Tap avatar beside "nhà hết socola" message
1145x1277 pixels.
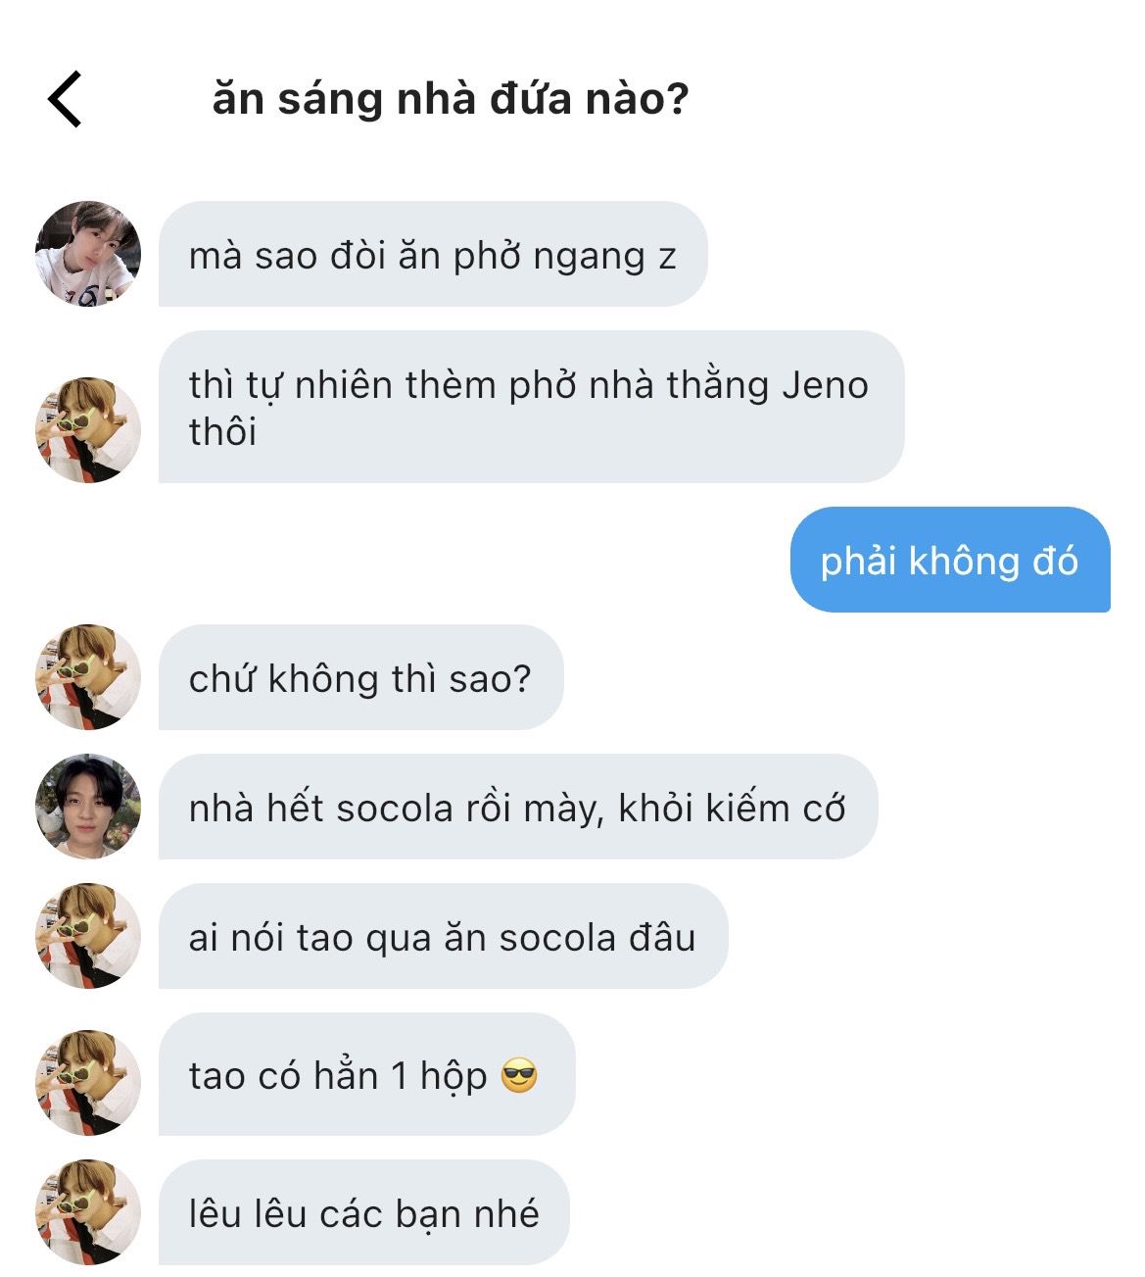(x=88, y=807)
